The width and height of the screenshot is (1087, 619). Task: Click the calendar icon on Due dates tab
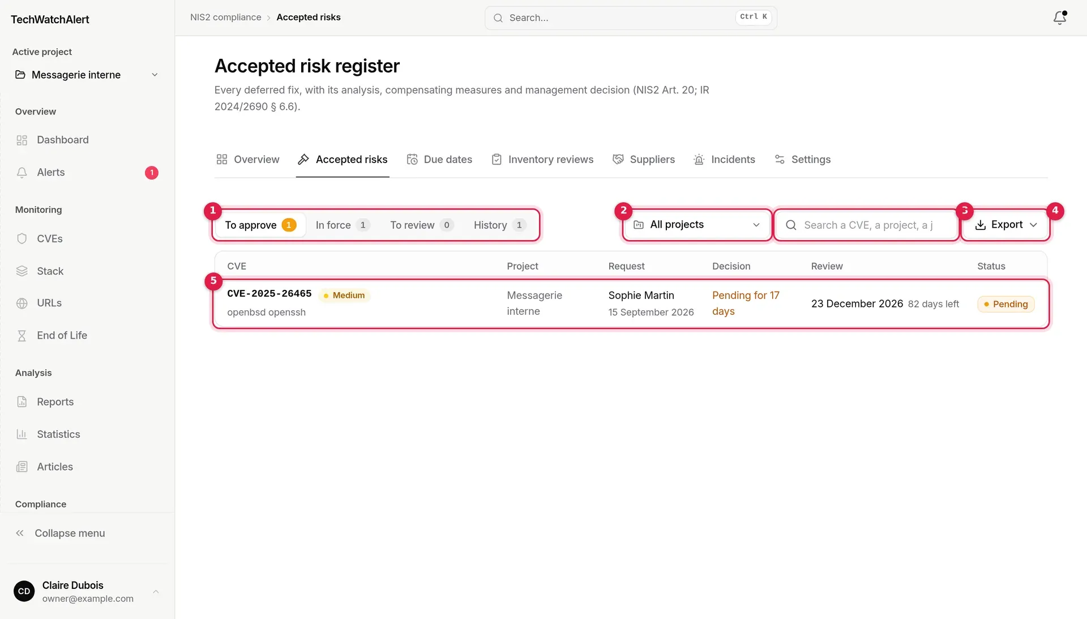[412, 159]
